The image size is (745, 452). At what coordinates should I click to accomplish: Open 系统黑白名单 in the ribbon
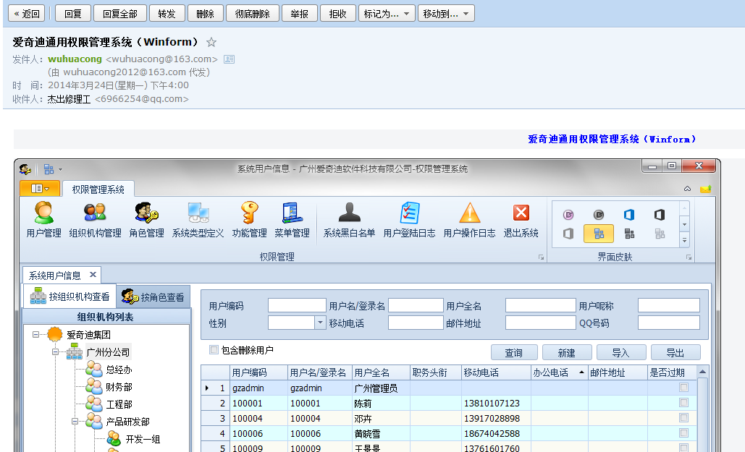(349, 219)
